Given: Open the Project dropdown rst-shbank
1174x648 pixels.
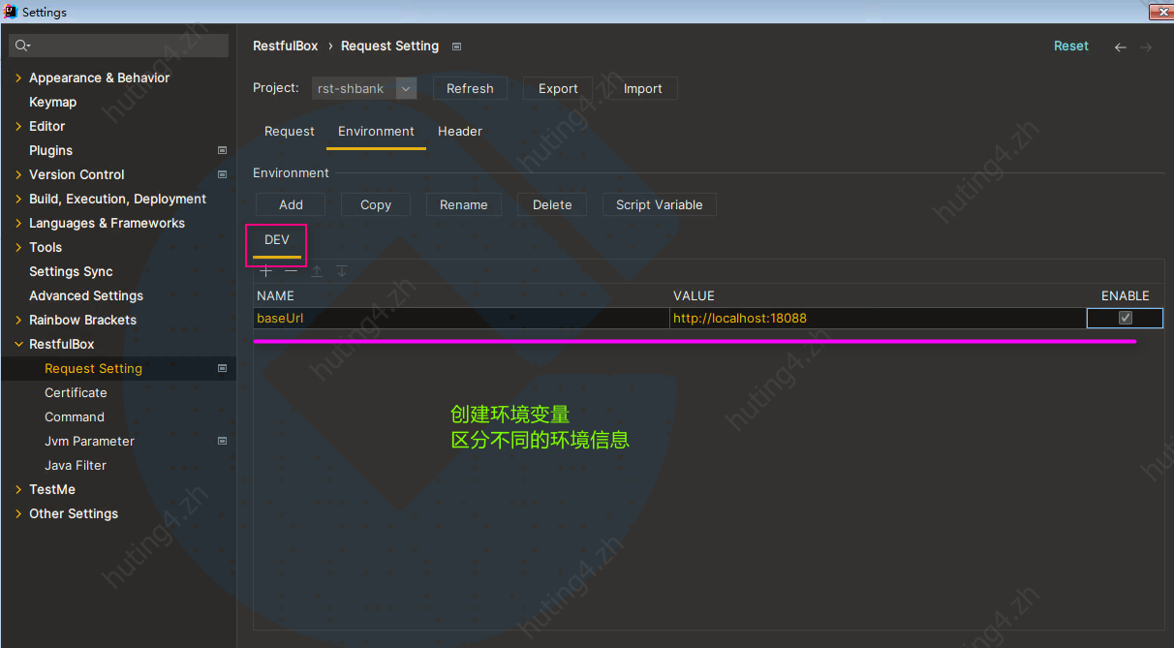Looking at the screenshot, I should point(364,88).
